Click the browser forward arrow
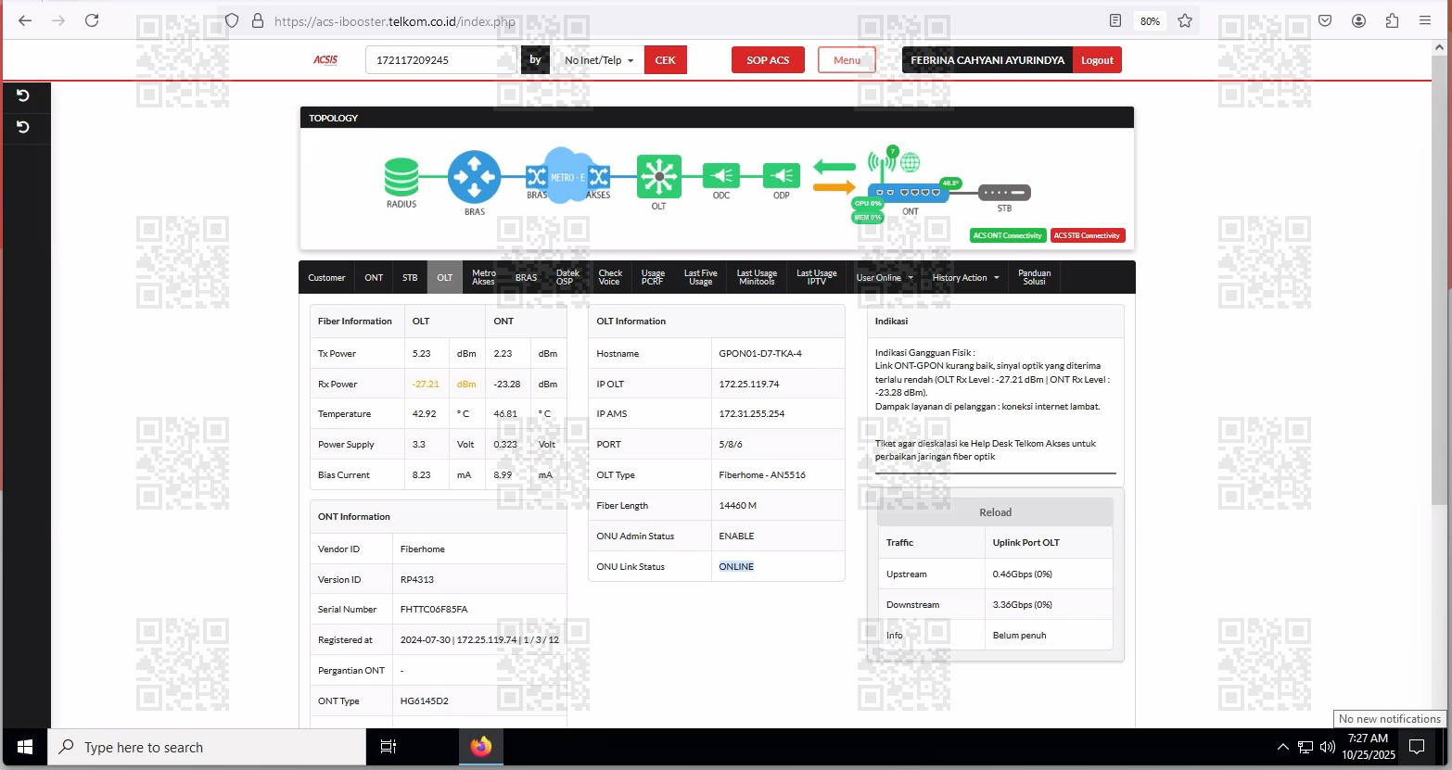Image resolution: width=1452 pixels, height=770 pixels. tap(58, 20)
